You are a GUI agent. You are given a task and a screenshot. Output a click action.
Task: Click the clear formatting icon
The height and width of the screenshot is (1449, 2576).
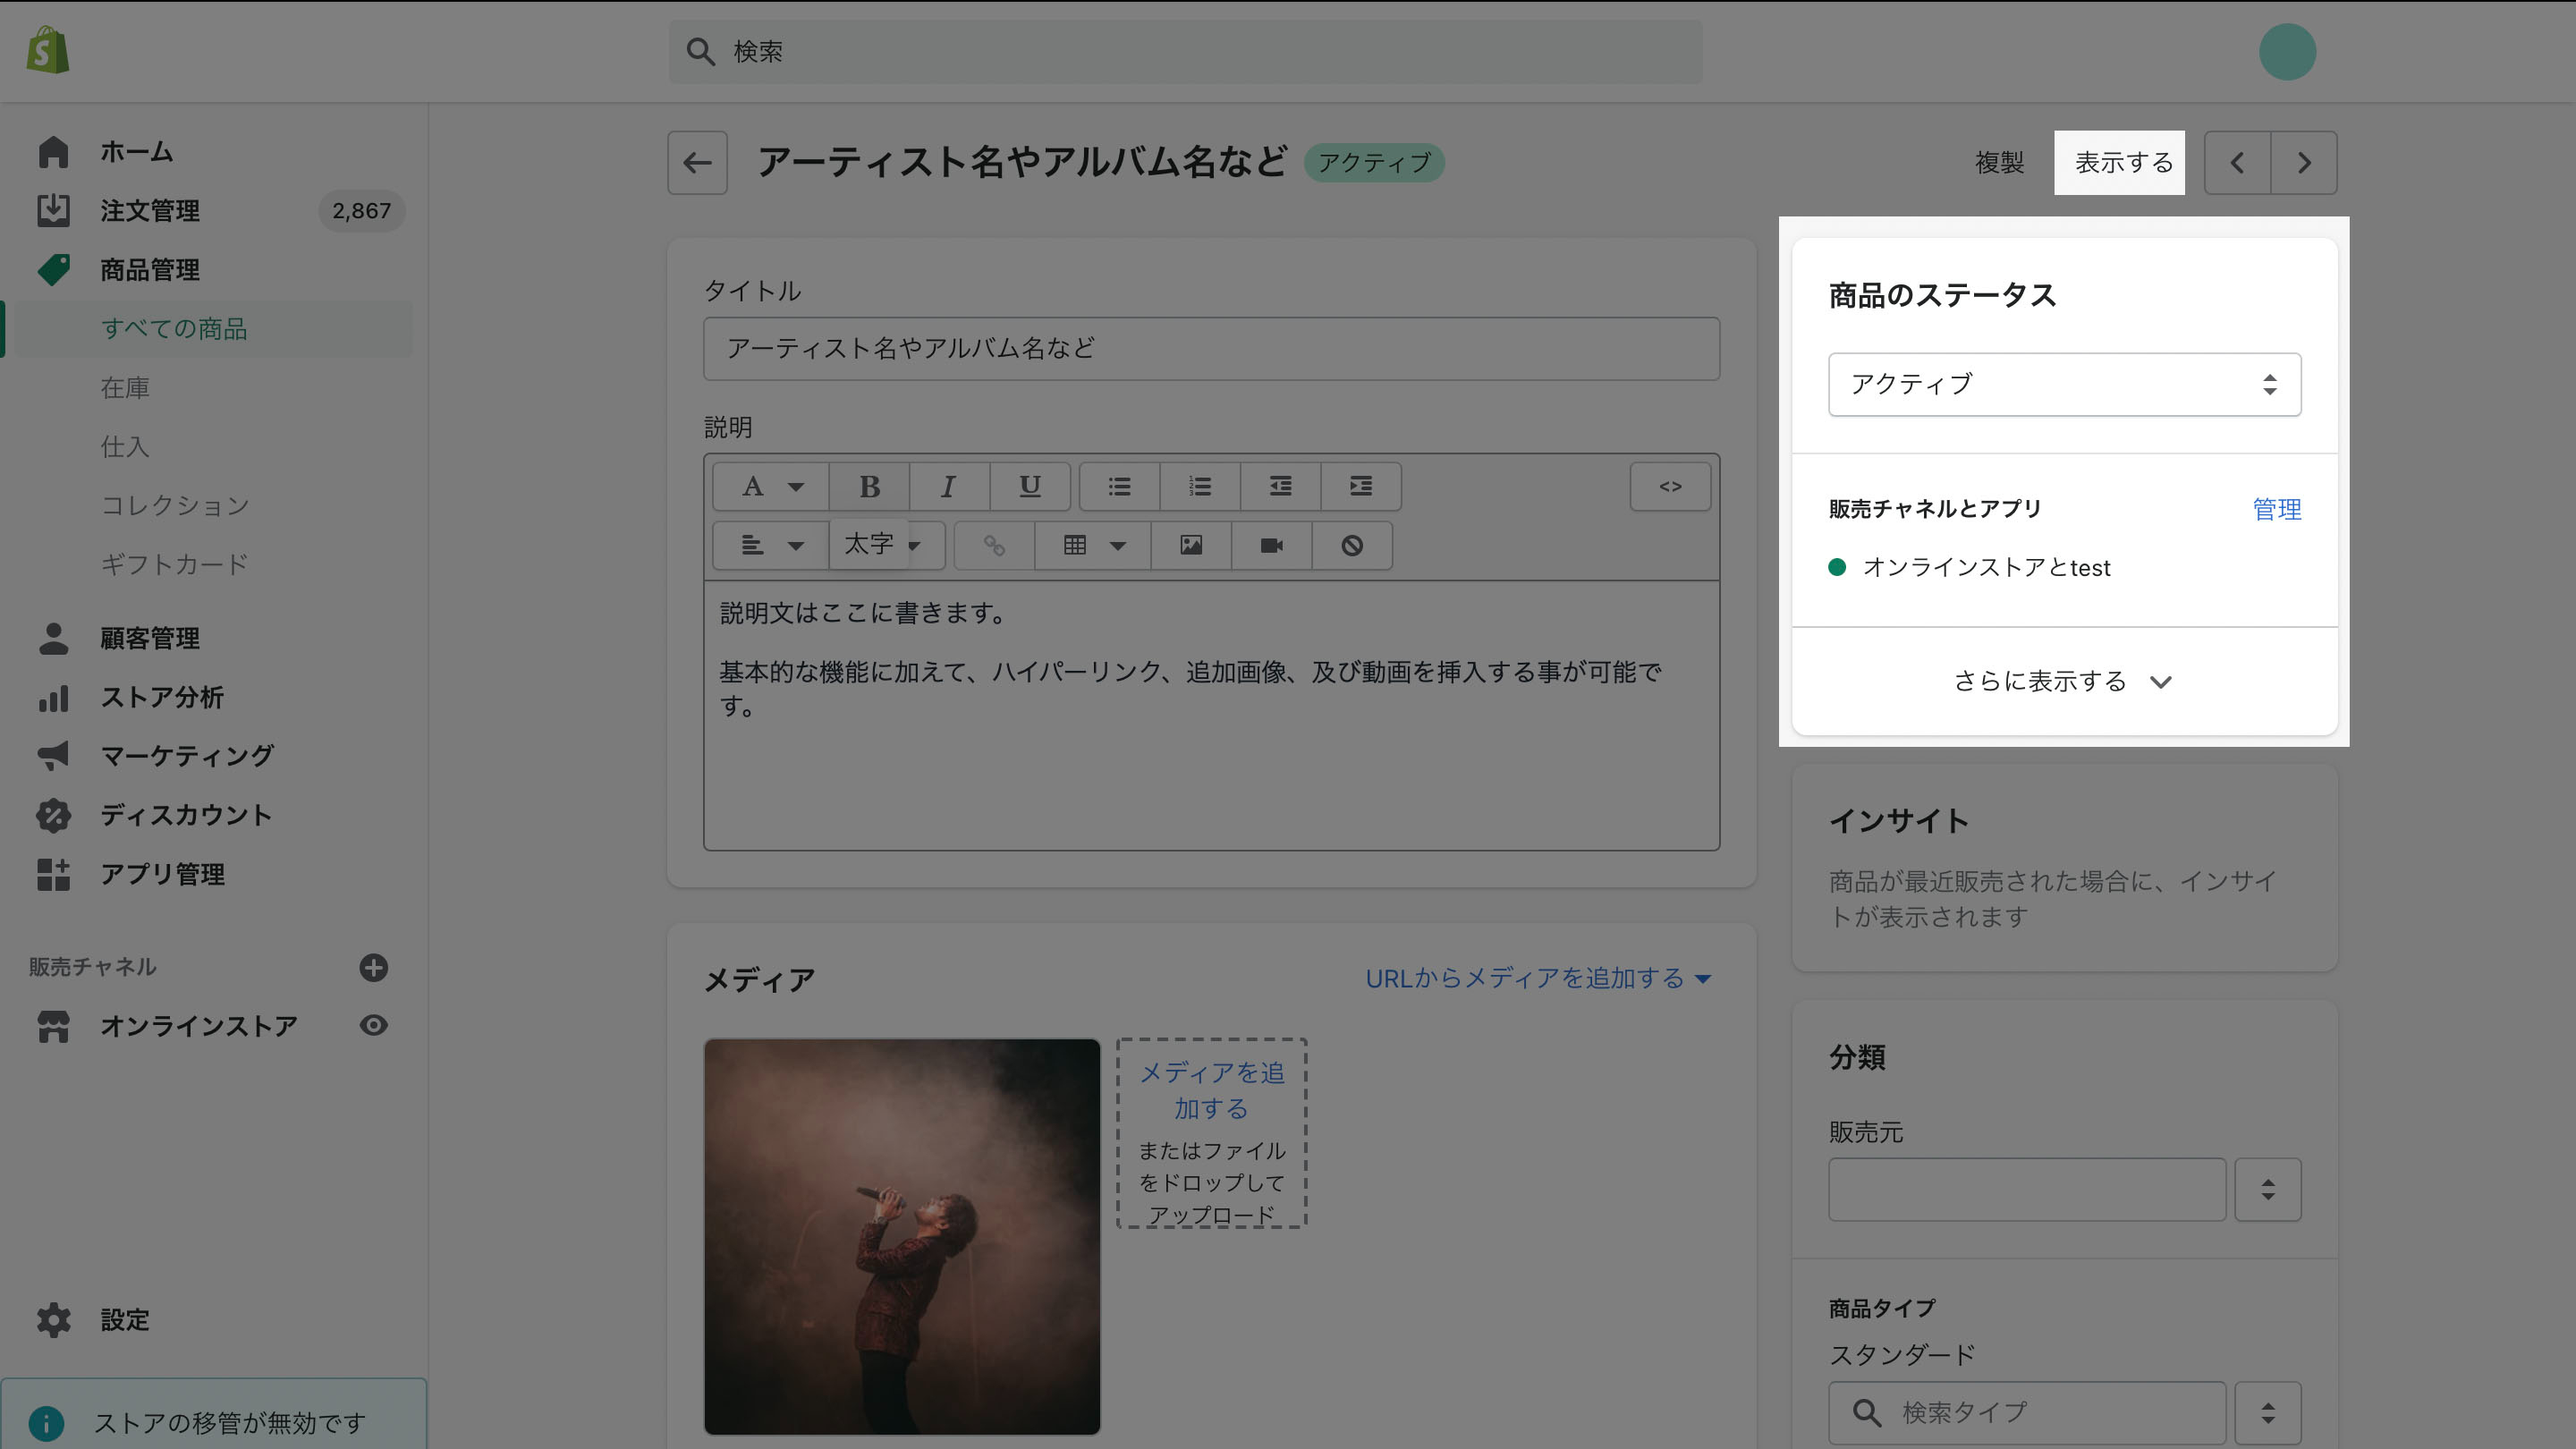tap(1352, 546)
